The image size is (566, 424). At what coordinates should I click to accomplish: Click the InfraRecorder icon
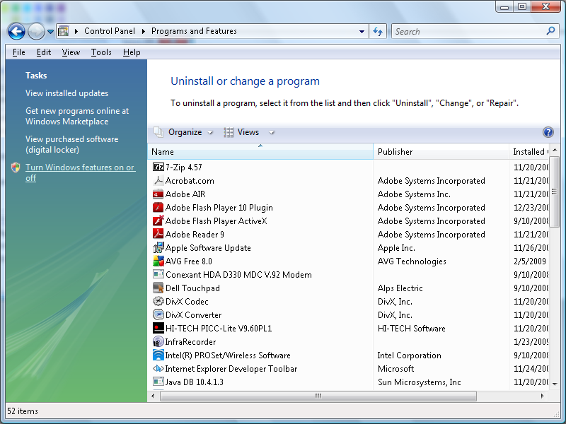pos(158,341)
